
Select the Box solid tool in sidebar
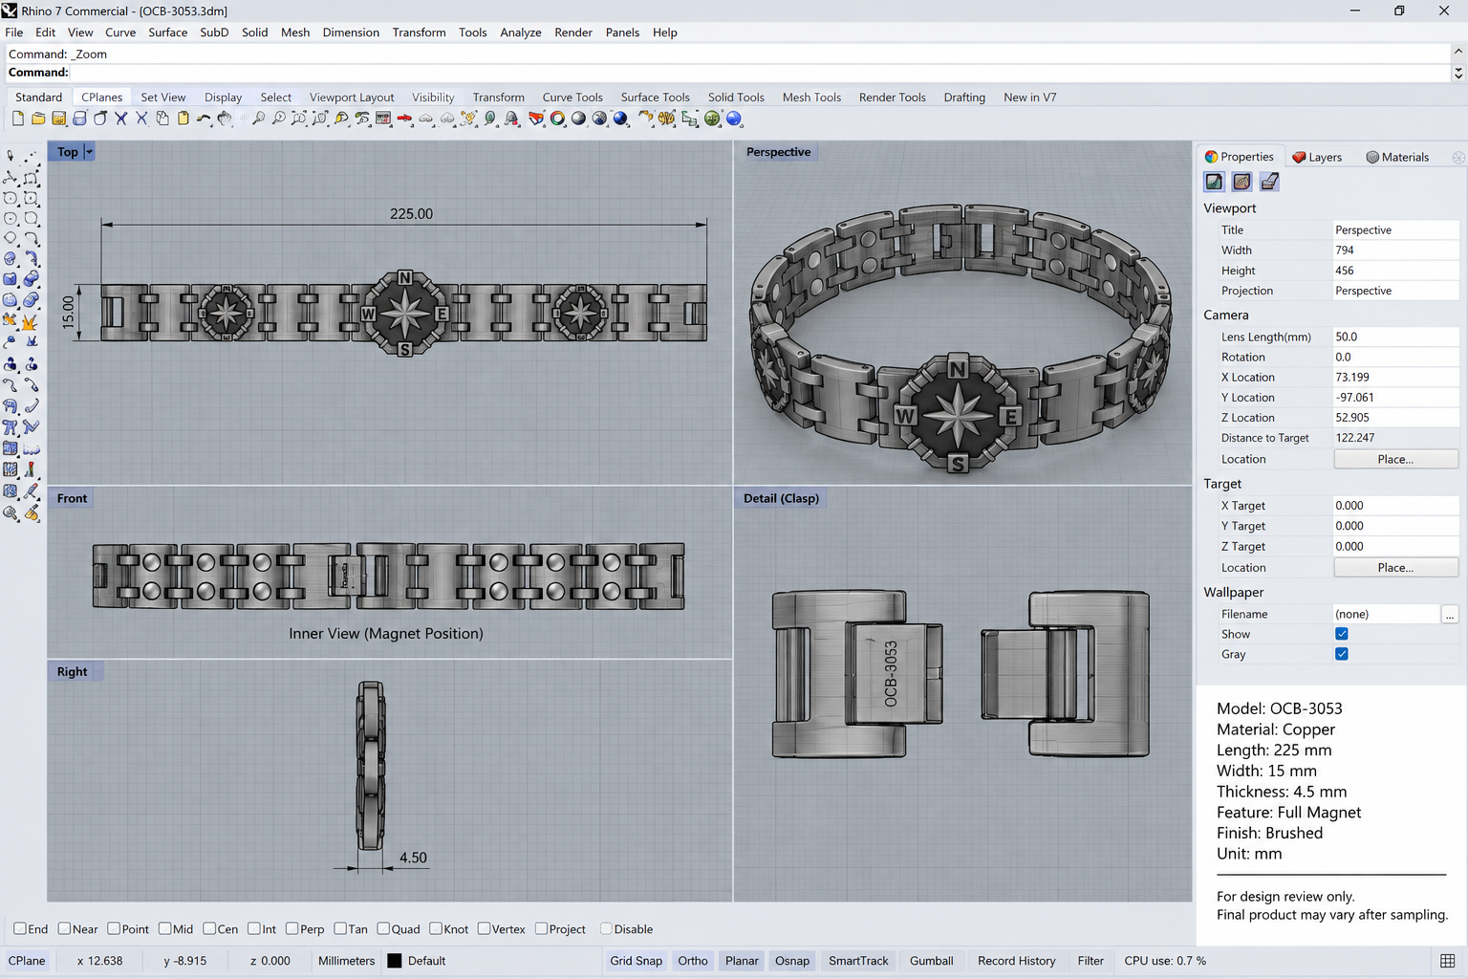tap(11, 279)
